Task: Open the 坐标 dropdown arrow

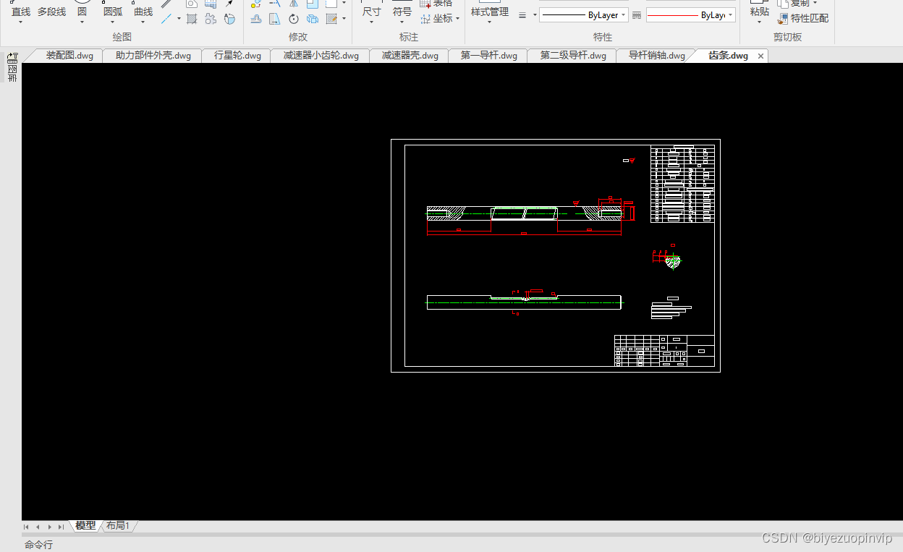Action: 458,19
